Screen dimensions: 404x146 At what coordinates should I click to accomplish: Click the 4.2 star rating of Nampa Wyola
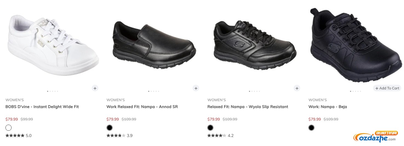click(220, 136)
